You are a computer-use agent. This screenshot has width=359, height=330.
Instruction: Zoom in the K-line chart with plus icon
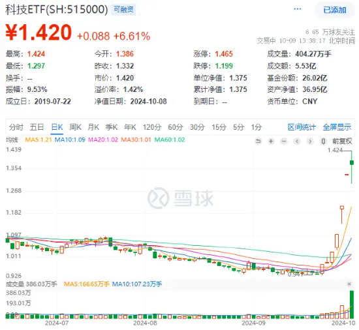coord(271,142)
